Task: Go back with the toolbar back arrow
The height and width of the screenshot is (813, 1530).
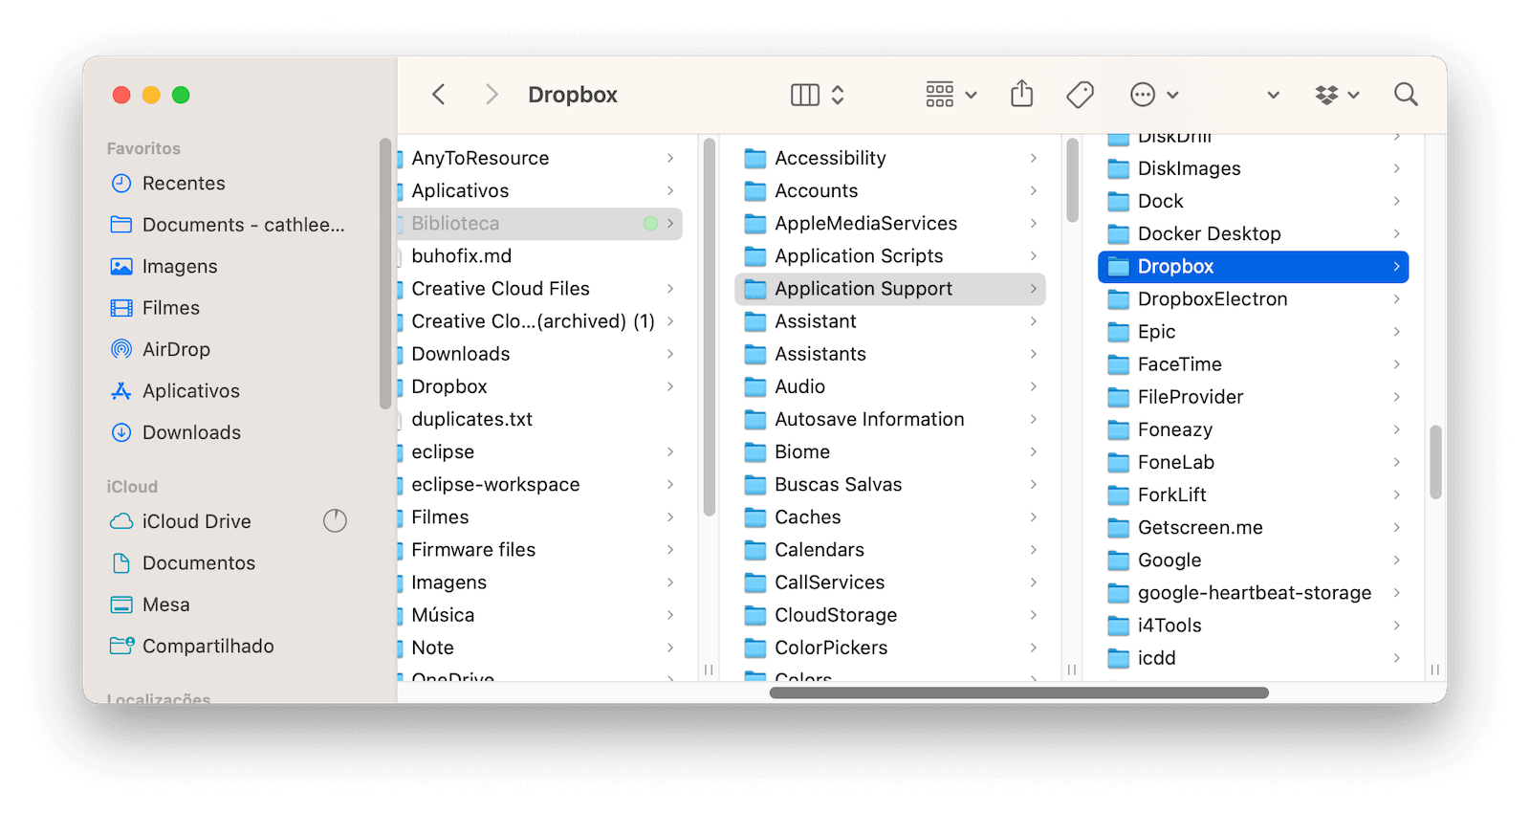Action: 439,95
